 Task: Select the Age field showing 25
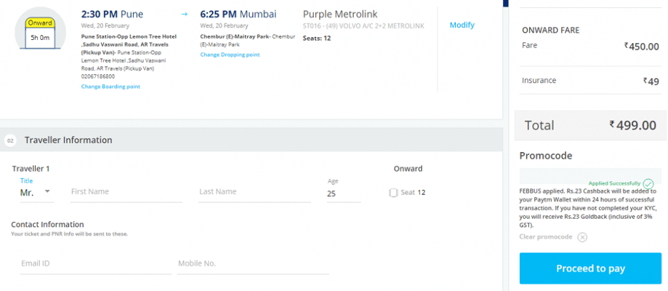pos(344,194)
